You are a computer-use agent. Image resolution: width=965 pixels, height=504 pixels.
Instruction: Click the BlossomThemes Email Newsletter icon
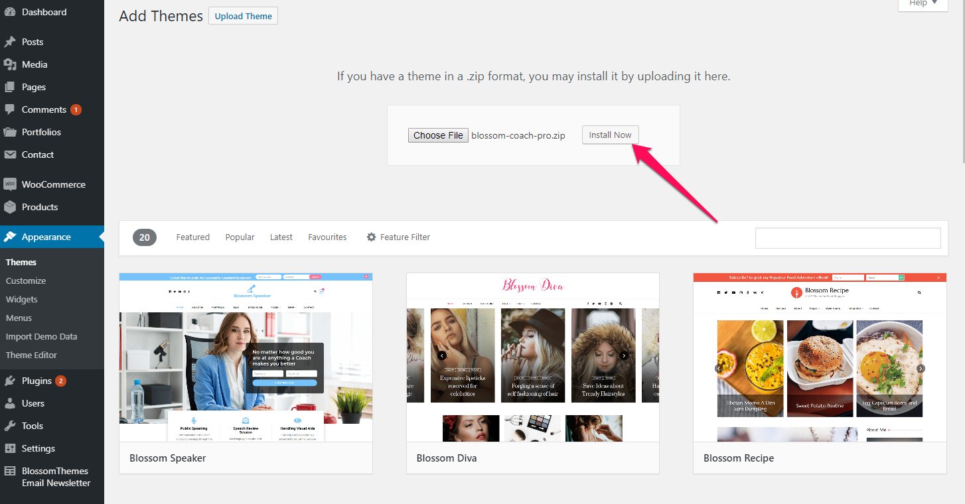10,471
